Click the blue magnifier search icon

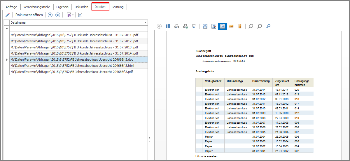tap(268, 26)
